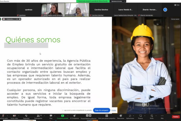Open Salas para grupos pequeños
The image size is (181, 121).
click(x=107, y=116)
